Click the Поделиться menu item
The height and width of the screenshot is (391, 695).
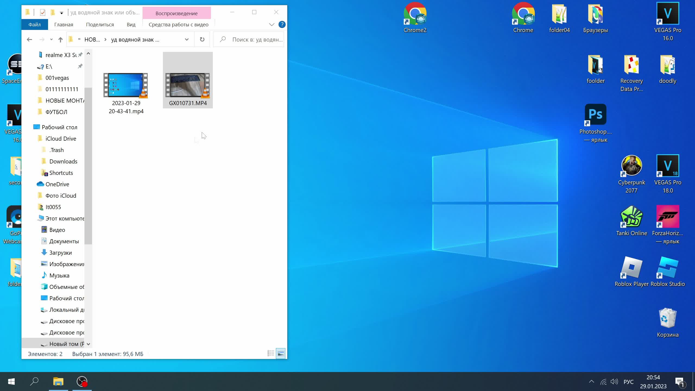pos(100,24)
